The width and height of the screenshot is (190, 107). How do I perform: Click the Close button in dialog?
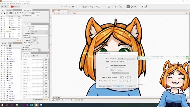click(x=130, y=86)
